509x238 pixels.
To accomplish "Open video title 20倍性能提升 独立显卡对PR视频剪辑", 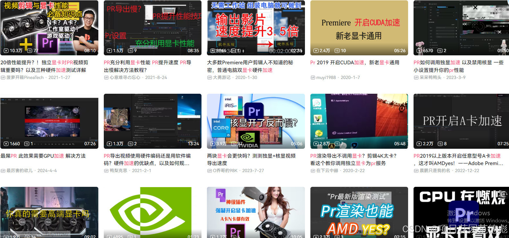I will [44, 66].
